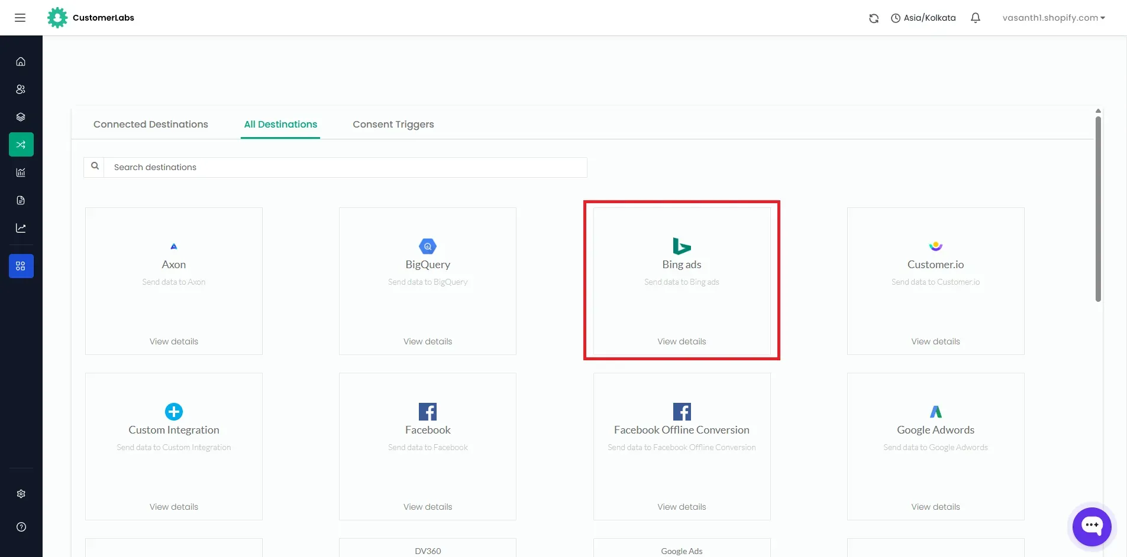This screenshot has height=557, width=1127.
Task: Open the layers stack sidebar icon
Action: click(21, 117)
